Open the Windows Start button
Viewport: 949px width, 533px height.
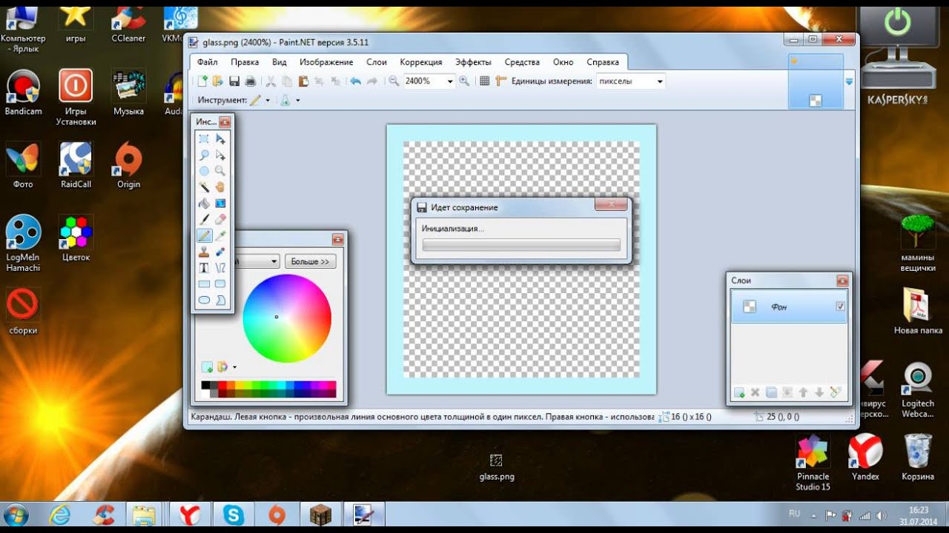17,514
